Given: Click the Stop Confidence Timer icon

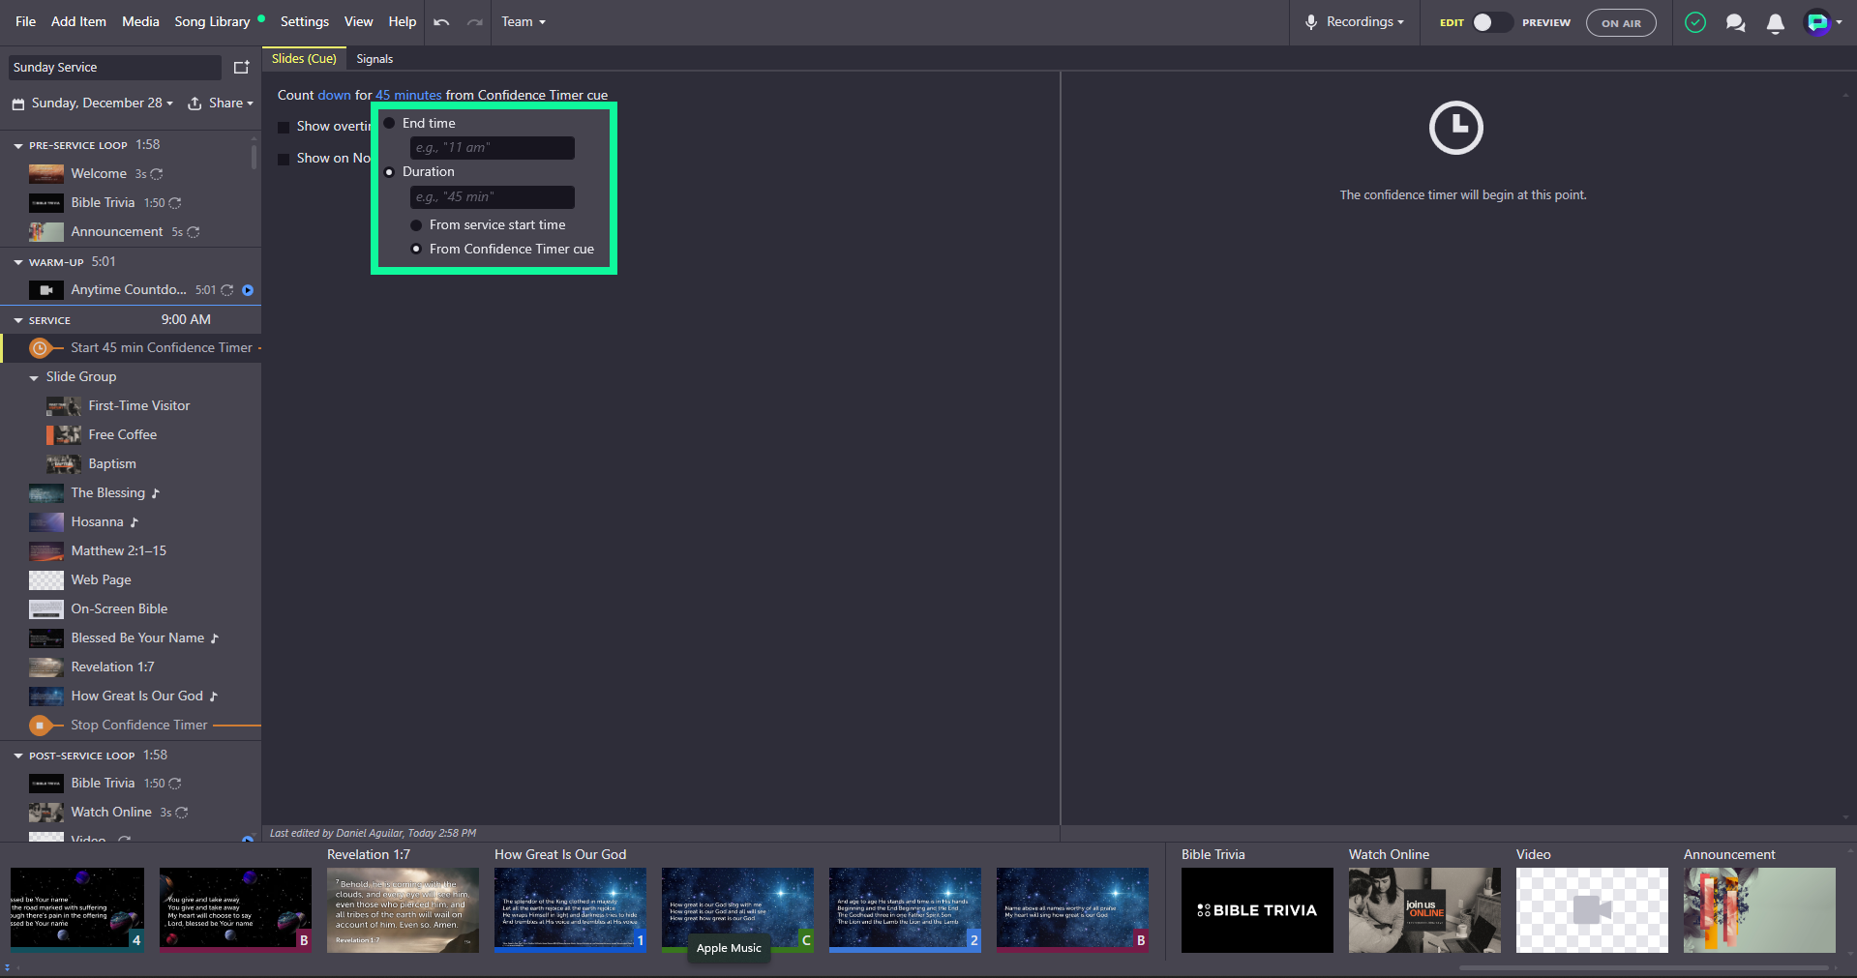Looking at the screenshot, I should pyautogui.click(x=40, y=725).
